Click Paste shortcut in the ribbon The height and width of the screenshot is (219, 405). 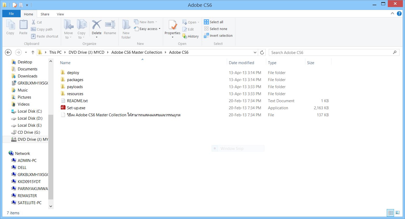(45, 36)
